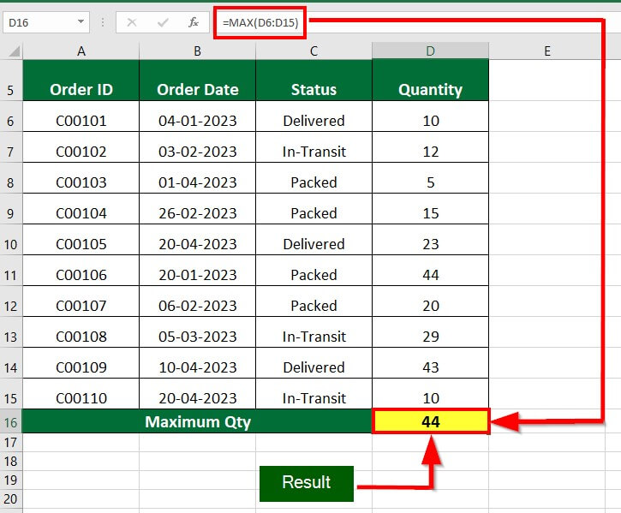Screen dimensions: 621x513
Task: Select column A header
Action: (x=81, y=51)
